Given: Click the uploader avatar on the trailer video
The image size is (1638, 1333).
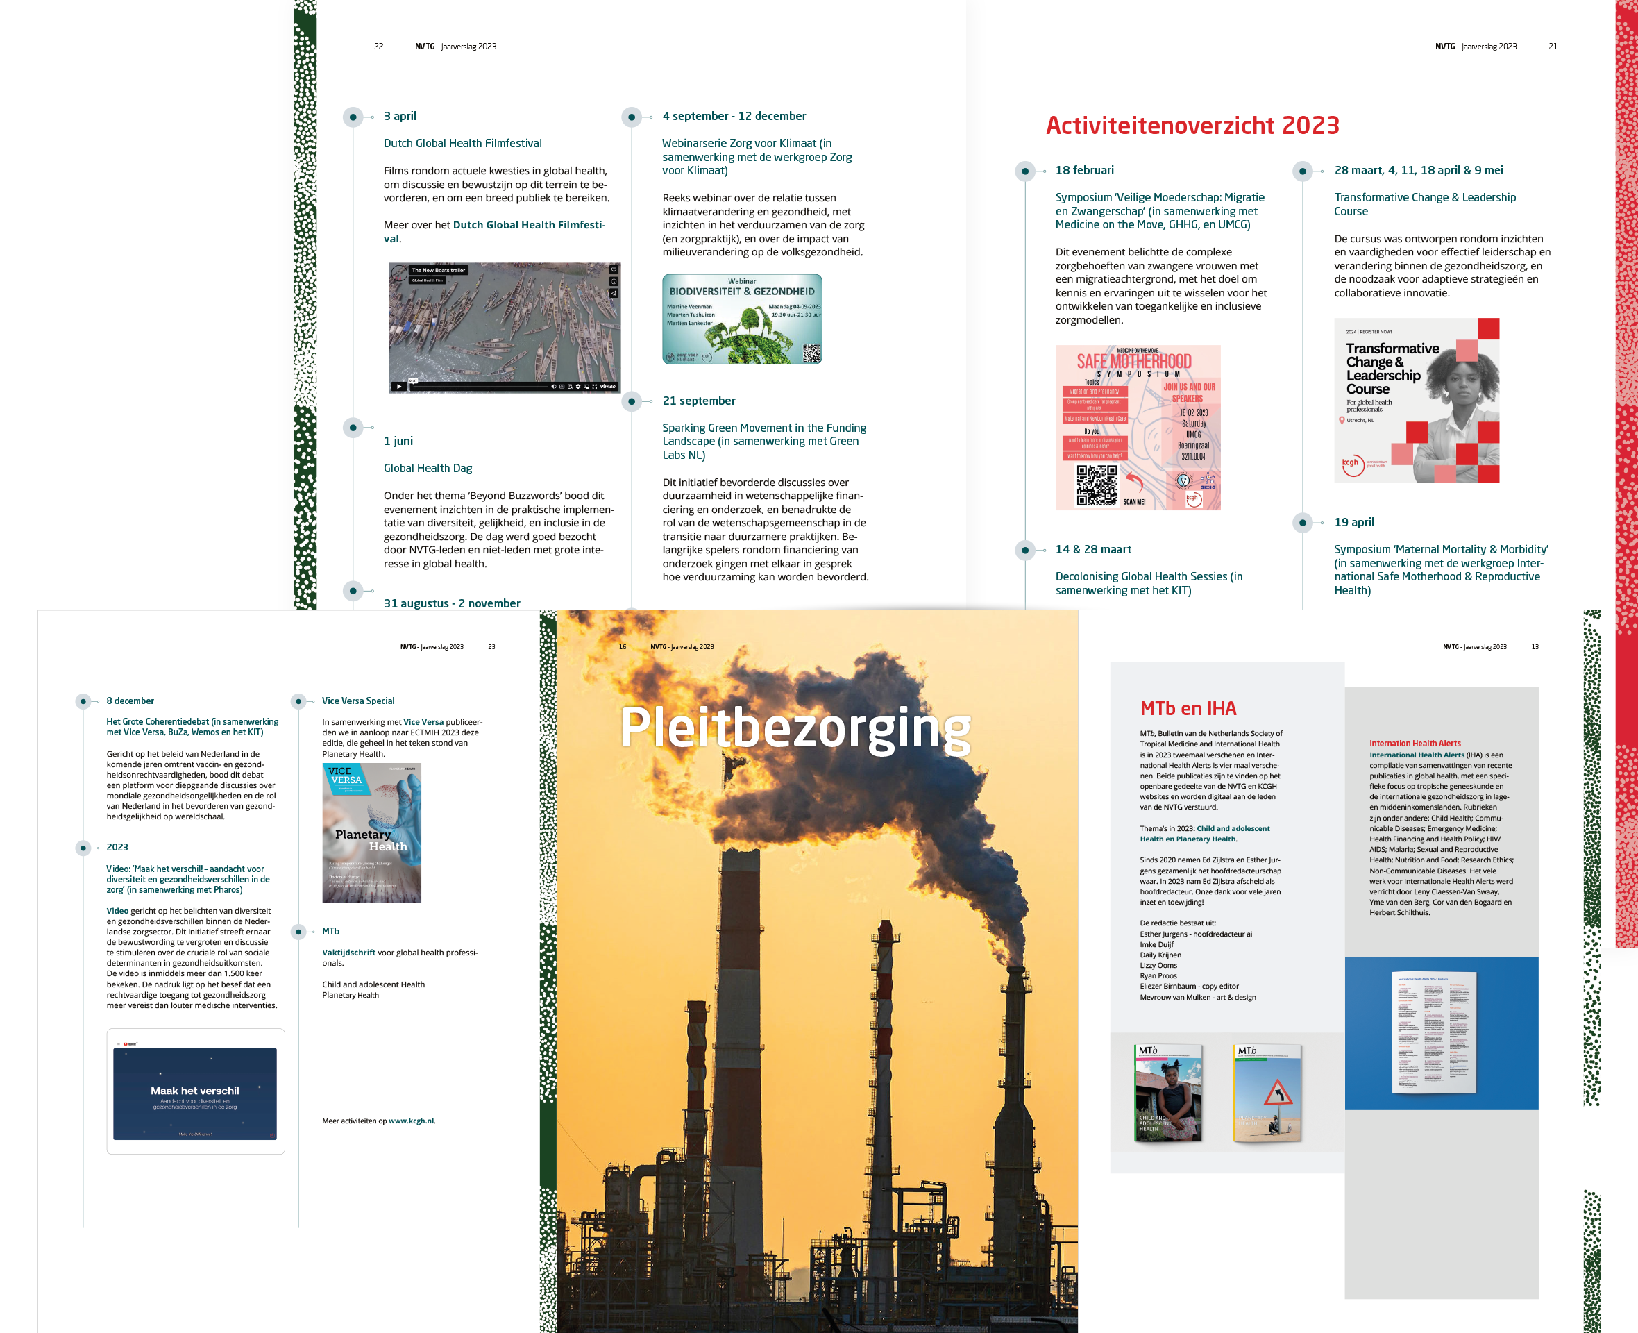Looking at the screenshot, I should (x=400, y=274).
